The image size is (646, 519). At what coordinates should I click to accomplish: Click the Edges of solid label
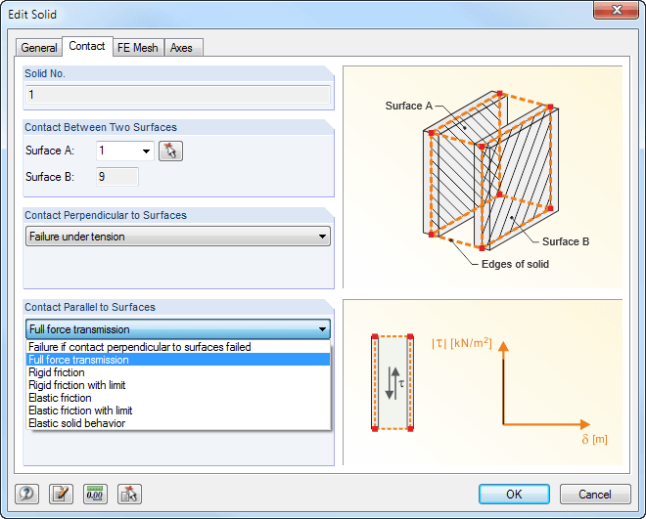(x=515, y=264)
